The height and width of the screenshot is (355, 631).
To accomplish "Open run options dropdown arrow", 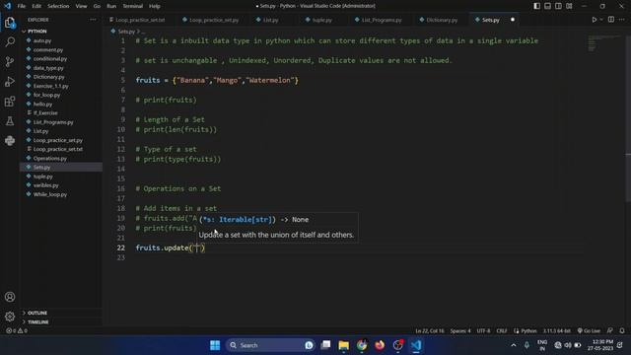I will tap(601, 20).
